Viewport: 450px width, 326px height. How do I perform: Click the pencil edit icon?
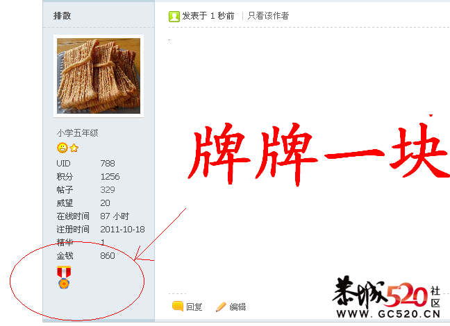221,307
